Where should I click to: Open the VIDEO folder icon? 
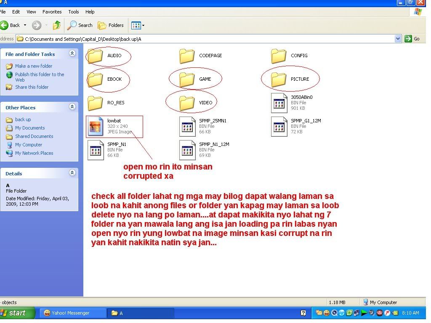pos(187,103)
